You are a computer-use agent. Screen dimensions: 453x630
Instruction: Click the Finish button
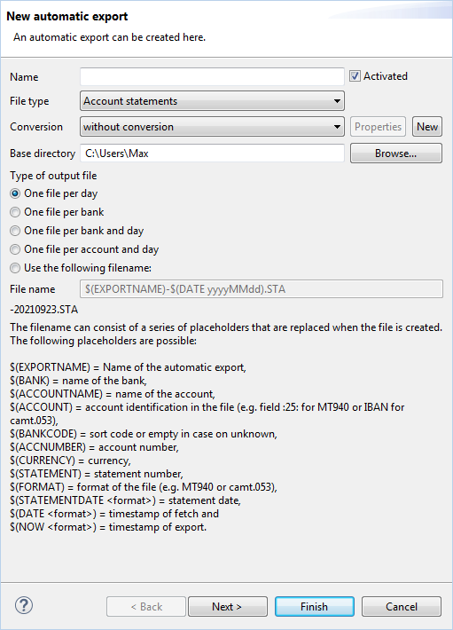(315, 606)
